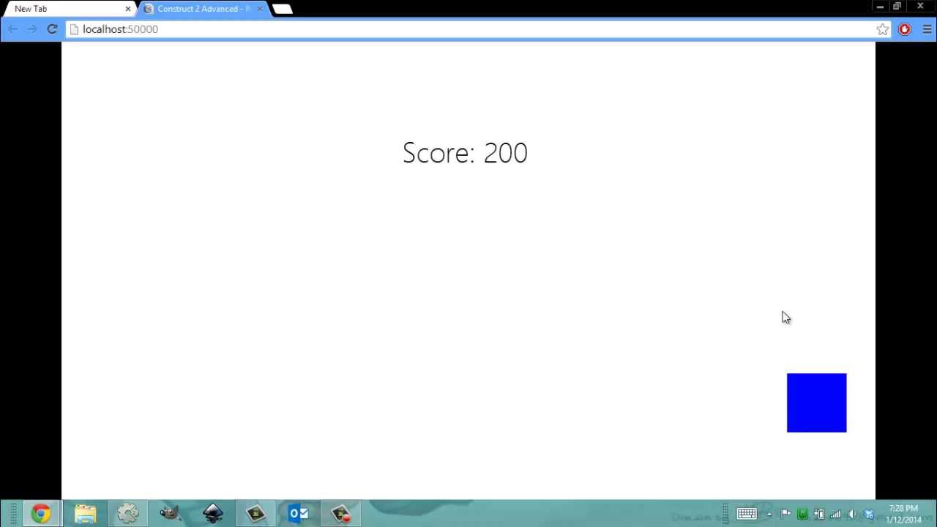Viewport: 937px width, 527px height.
Task: Go back using browser back arrow
Action: [12, 29]
